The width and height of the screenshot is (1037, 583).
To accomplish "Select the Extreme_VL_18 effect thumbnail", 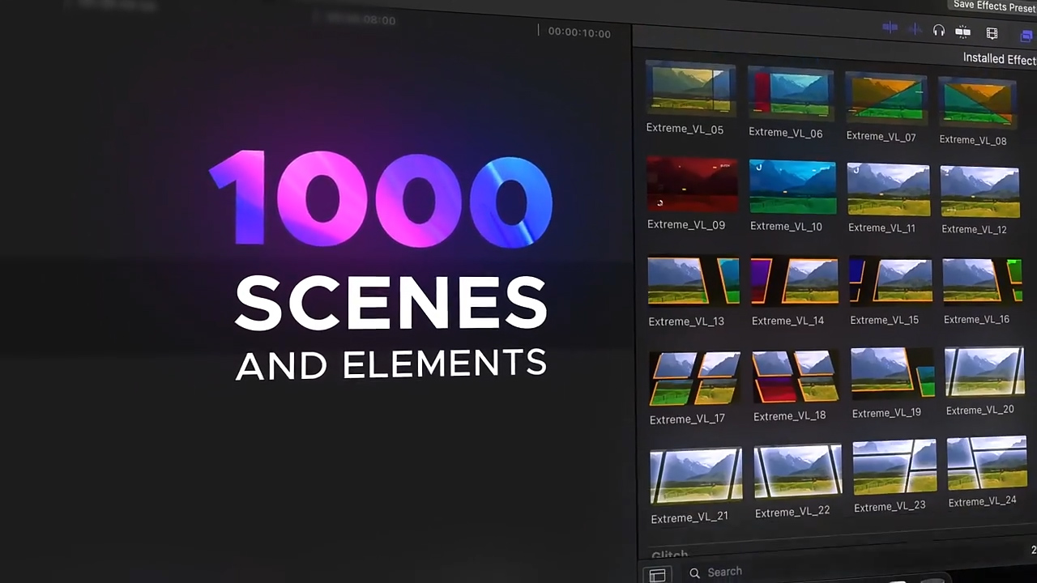I will [x=796, y=377].
